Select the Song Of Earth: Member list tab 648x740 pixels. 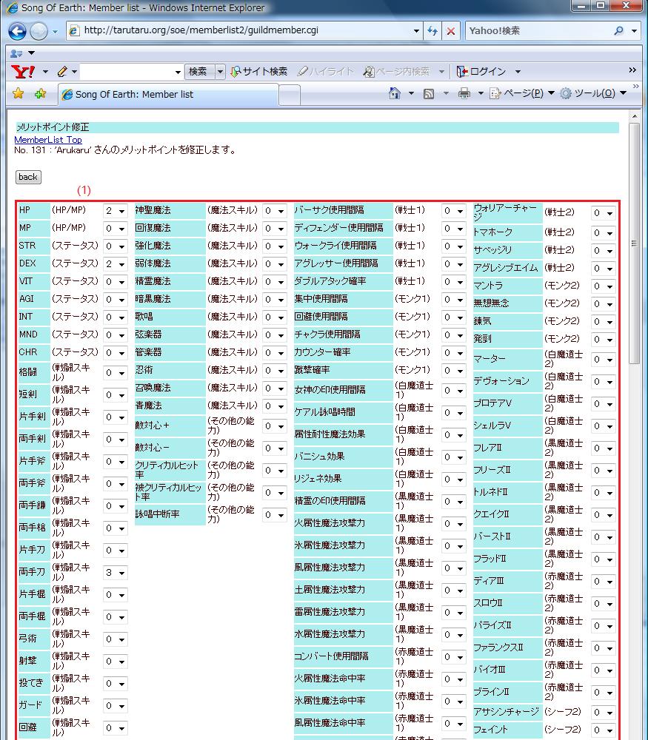click(167, 95)
